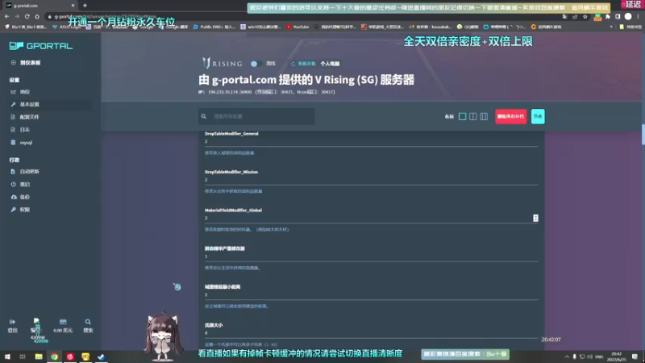
Task: Select the wrench icon for basic settings (基本设置)
Action: (13, 105)
